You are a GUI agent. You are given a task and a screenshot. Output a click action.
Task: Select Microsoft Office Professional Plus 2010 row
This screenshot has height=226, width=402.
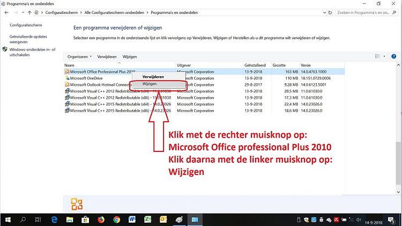click(x=204, y=71)
